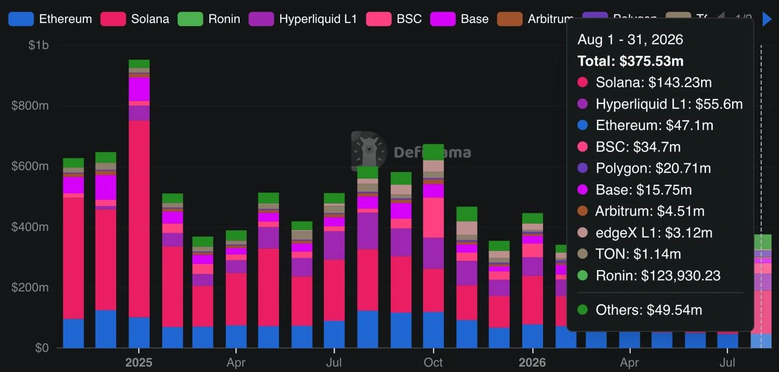This screenshot has height=372, width=779.
Task: Click tooltip row 'Solana: $143.23m'
Action: (x=645, y=83)
